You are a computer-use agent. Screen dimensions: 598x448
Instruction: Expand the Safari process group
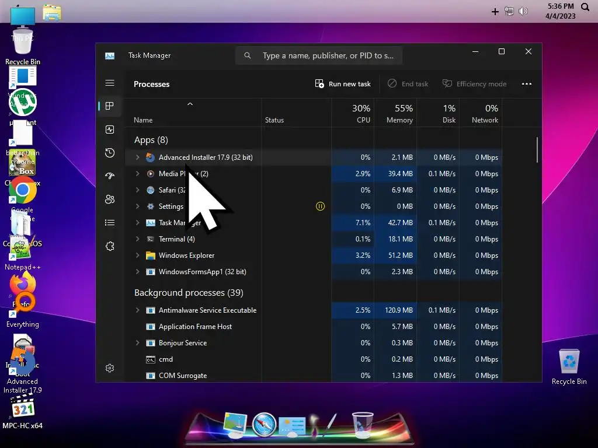click(x=138, y=190)
